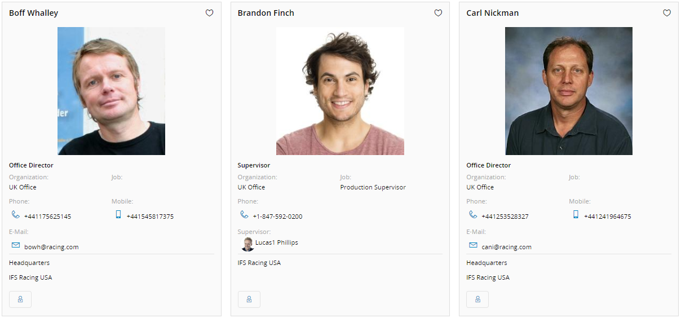The image size is (681, 318).
Task: Click Lucas1 Phillips small avatar
Action: [247, 244]
